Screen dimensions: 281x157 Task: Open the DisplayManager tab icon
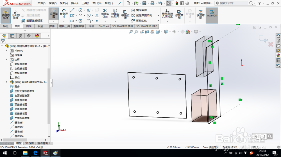37,36
